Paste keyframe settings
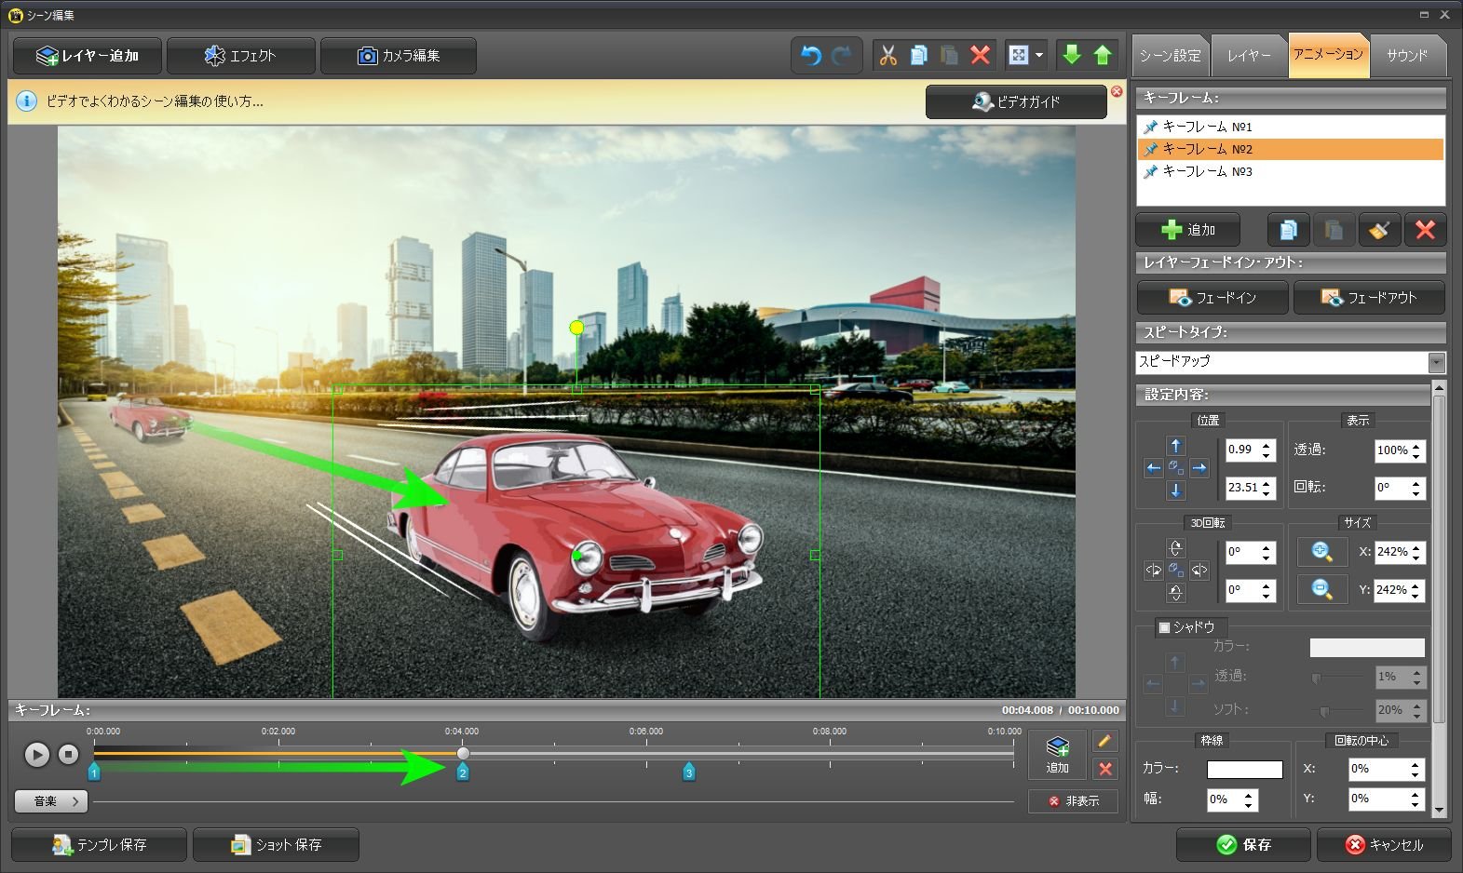The width and height of the screenshot is (1463, 873). [x=1334, y=230]
